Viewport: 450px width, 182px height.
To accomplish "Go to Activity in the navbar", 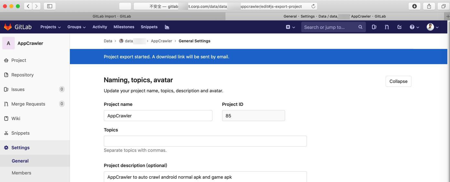I will [100, 27].
